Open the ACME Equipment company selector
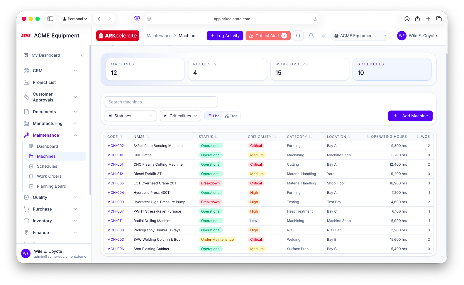This screenshot has width=464, height=285. click(x=360, y=36)
